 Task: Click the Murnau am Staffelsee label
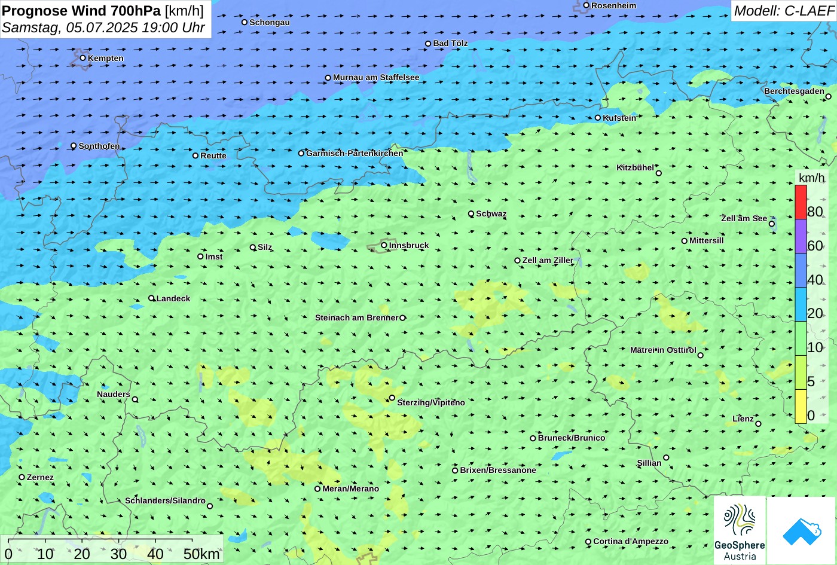376,77
